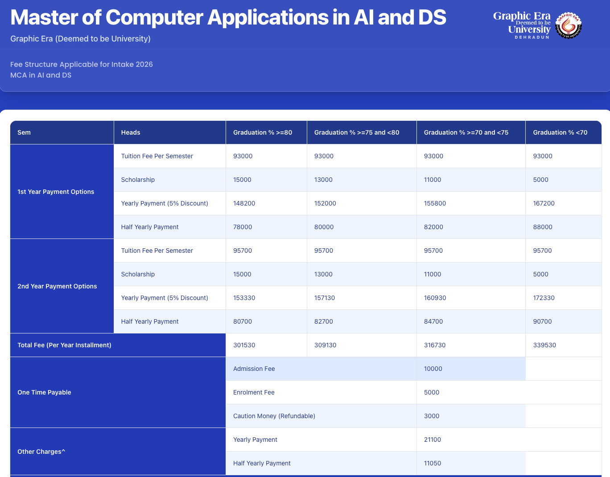Click the total fee value 339530
This screenshot has height=477, width=610.
coord(544,345)
